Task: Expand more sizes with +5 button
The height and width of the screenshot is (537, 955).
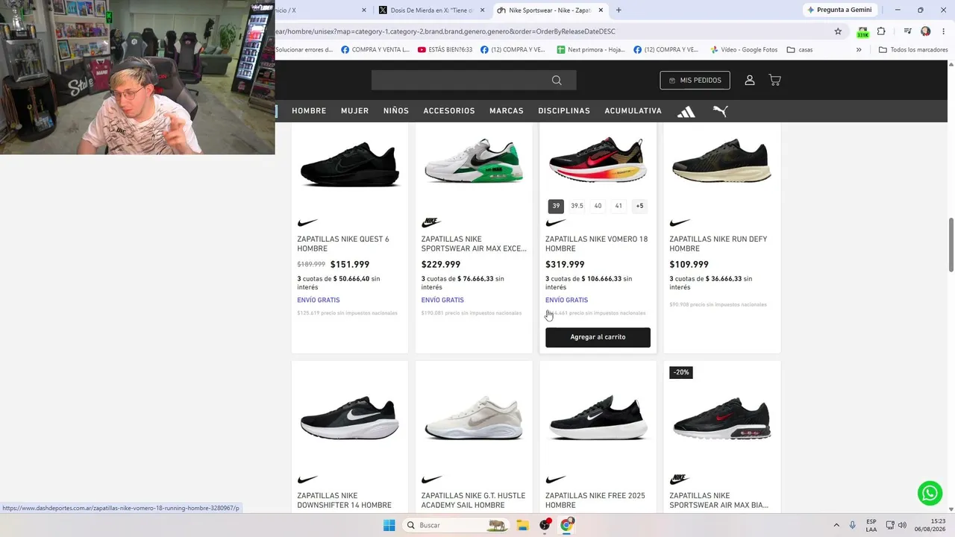Action: (639, 207)
